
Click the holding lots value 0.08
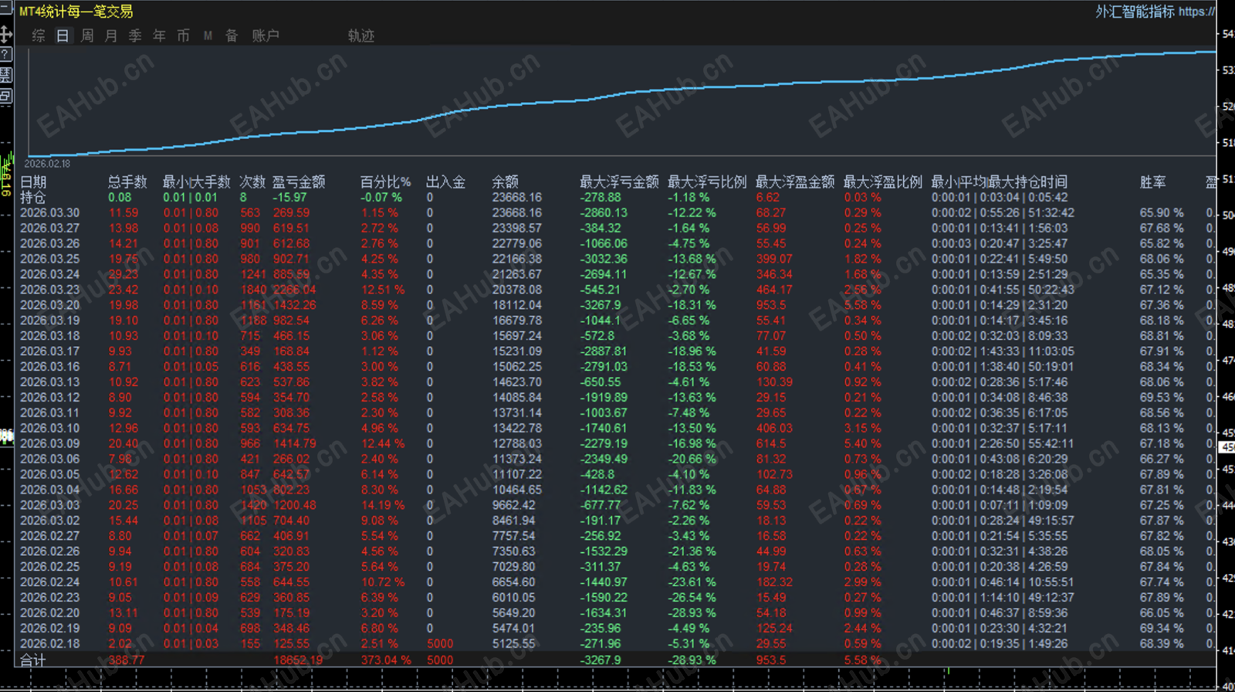(120, 198)
